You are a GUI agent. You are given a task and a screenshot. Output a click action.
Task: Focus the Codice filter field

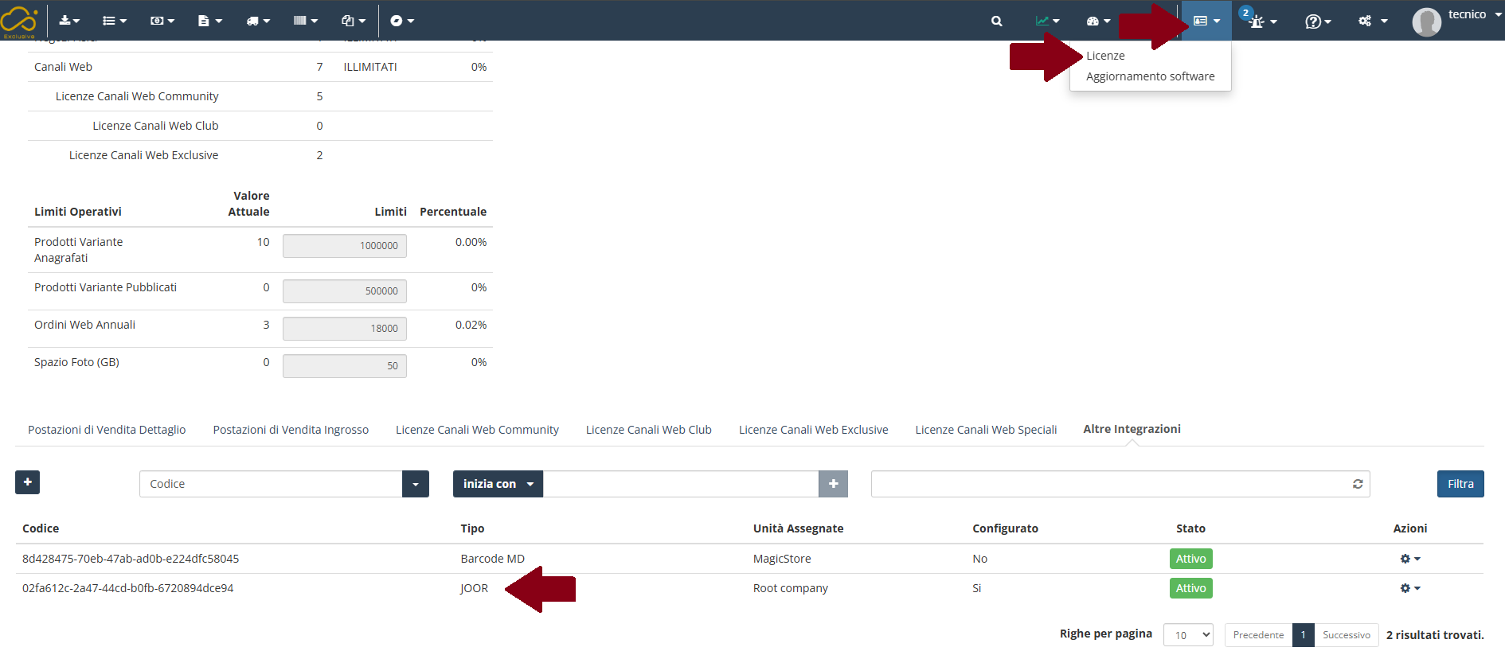coord(271,484)
